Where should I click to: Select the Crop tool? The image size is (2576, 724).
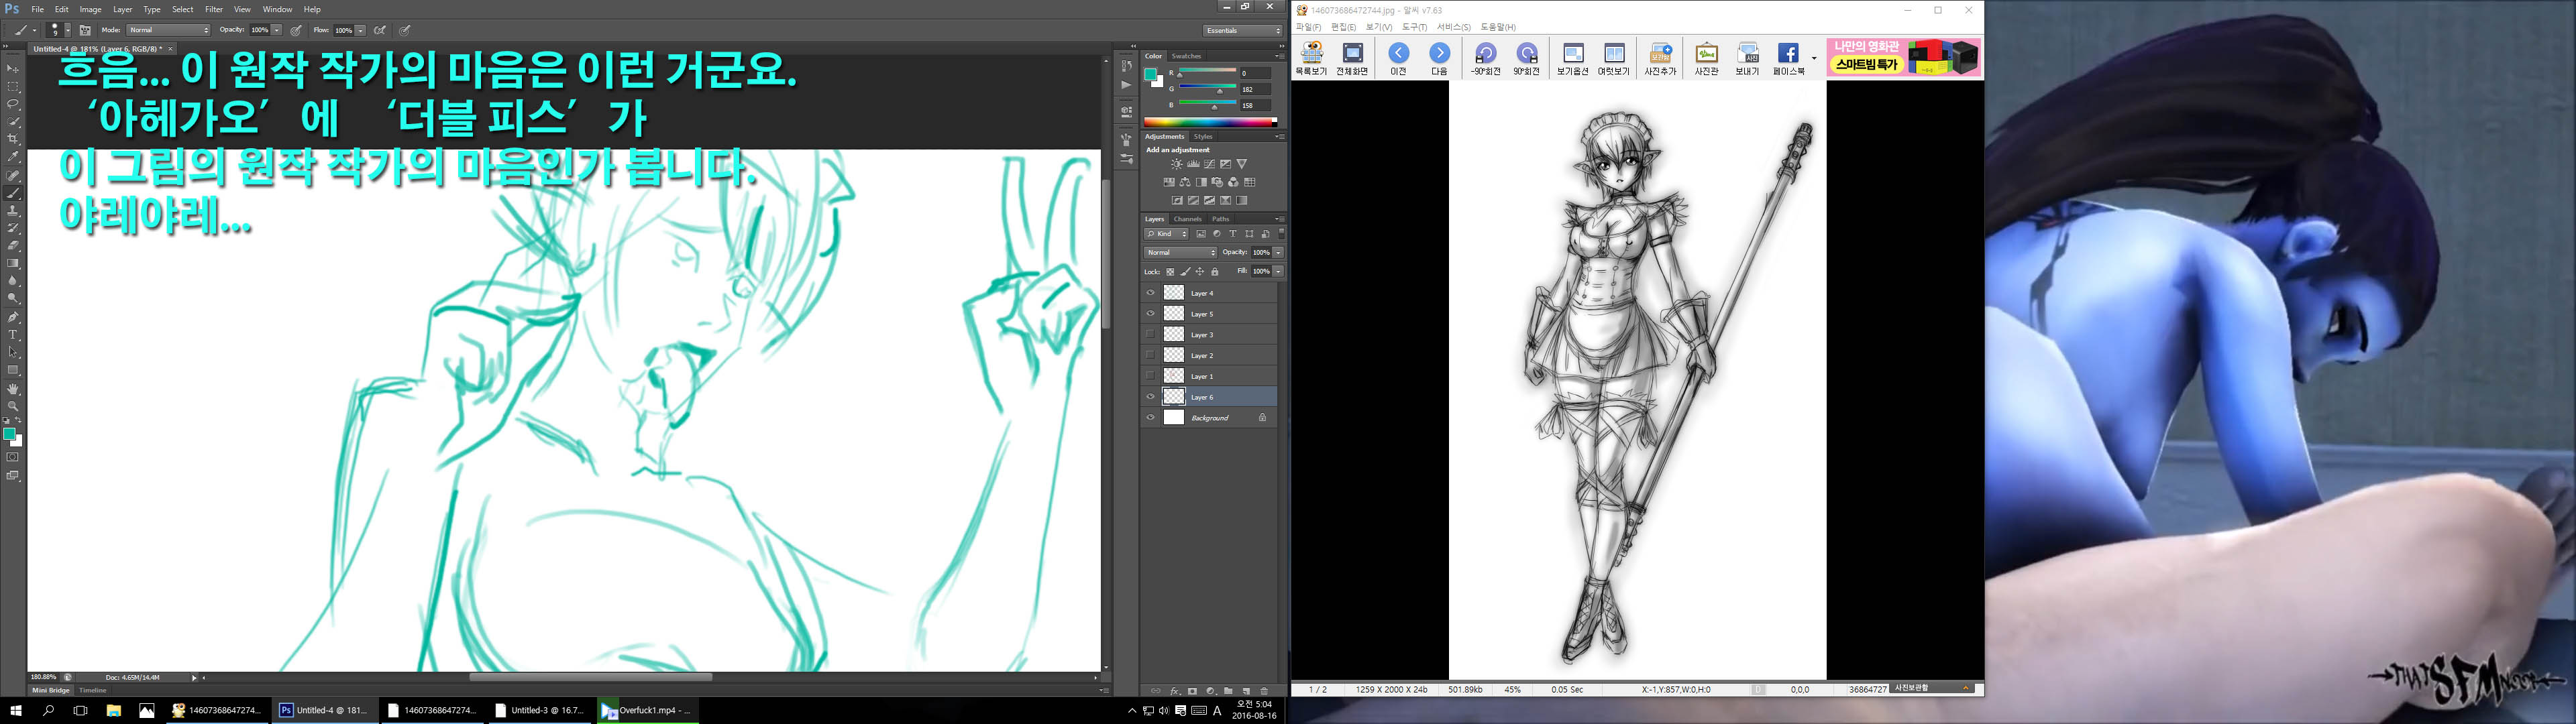pos(13,139)
